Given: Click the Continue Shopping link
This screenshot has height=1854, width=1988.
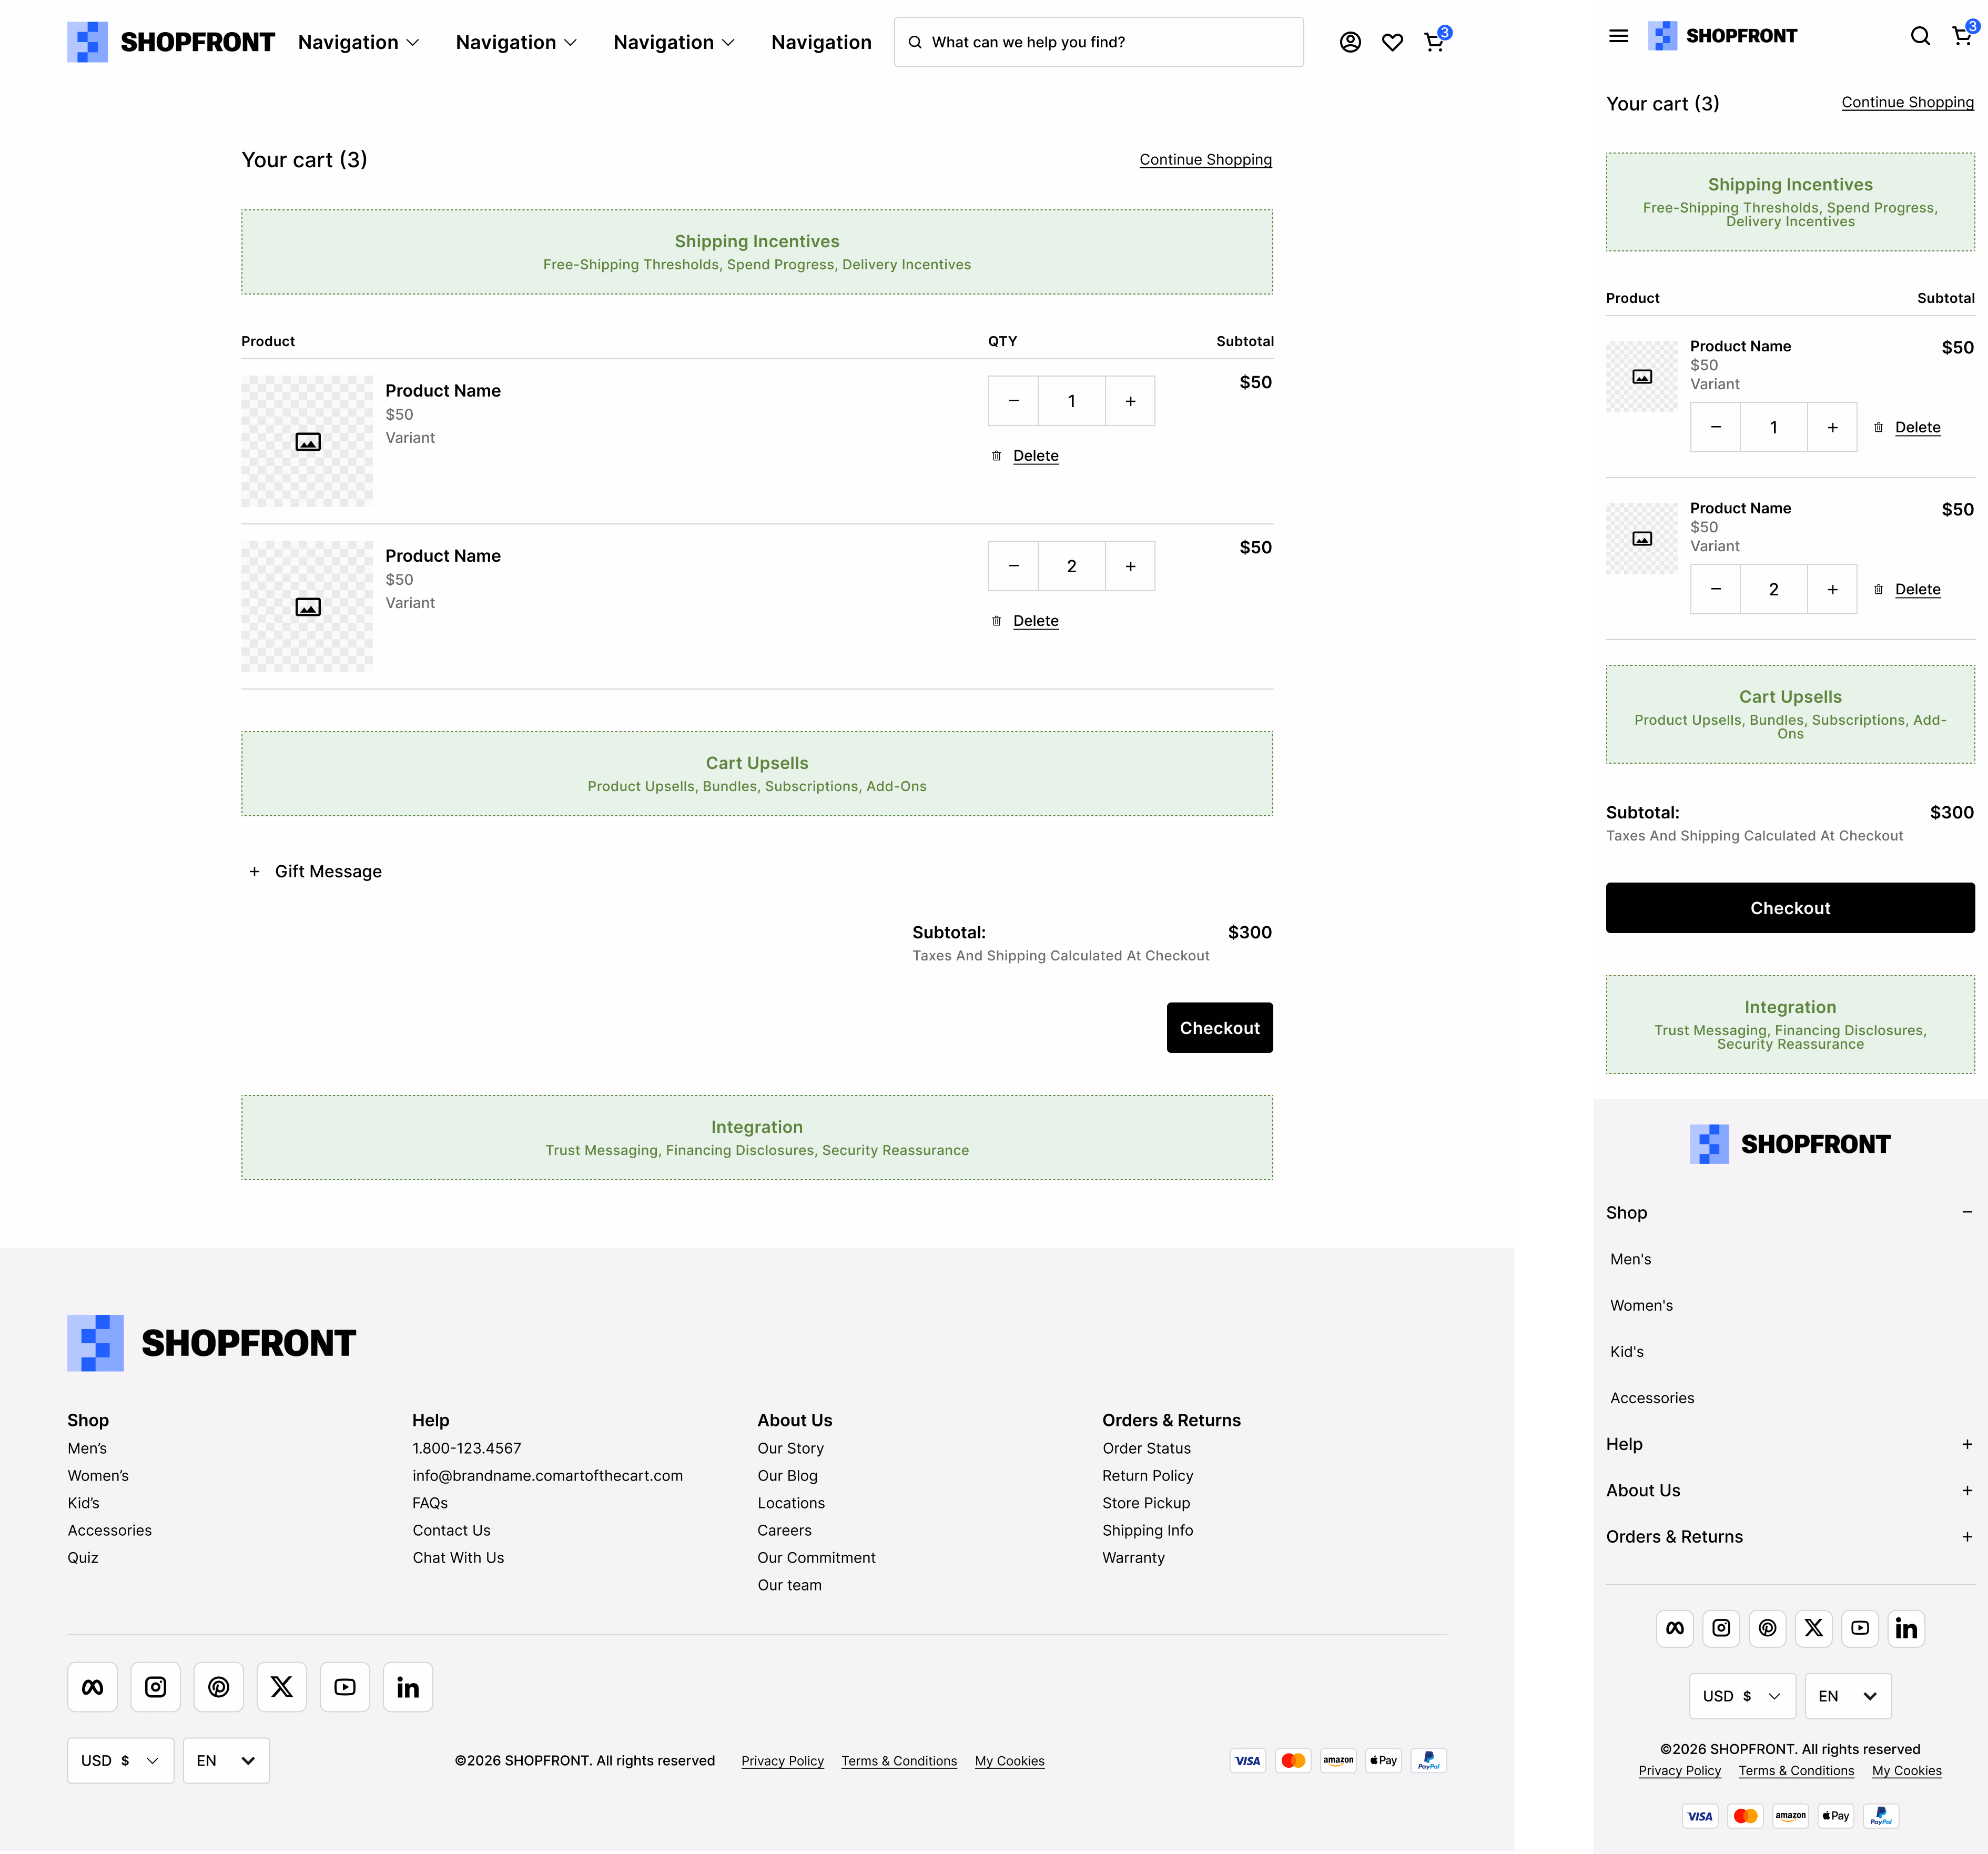Looking at the screenshot, I should point(1205,159).
